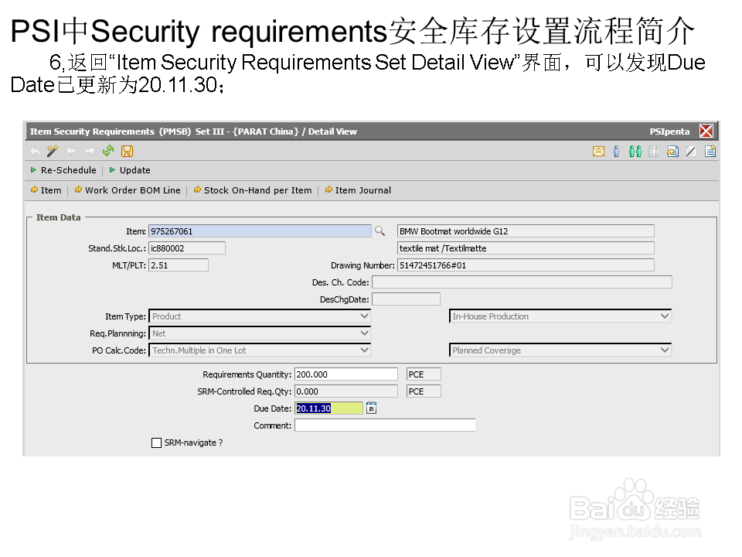
Task: Expand the Item Type dropdown
Action: (364, 316)
